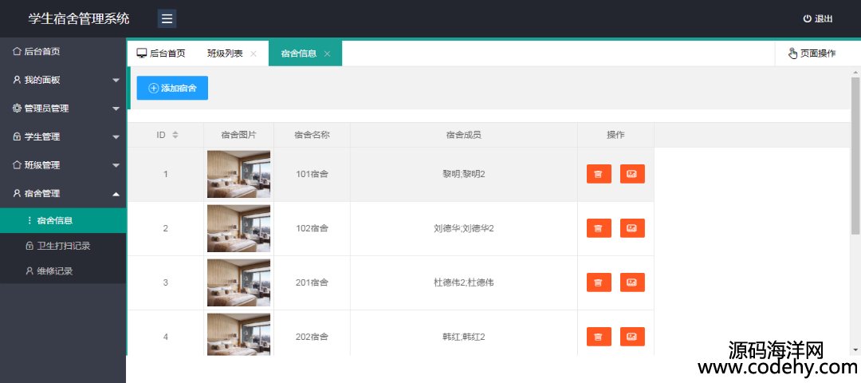
Task: Switch to the 班级列表 tab
Action: pyautogui.click(x=225, y=53)
